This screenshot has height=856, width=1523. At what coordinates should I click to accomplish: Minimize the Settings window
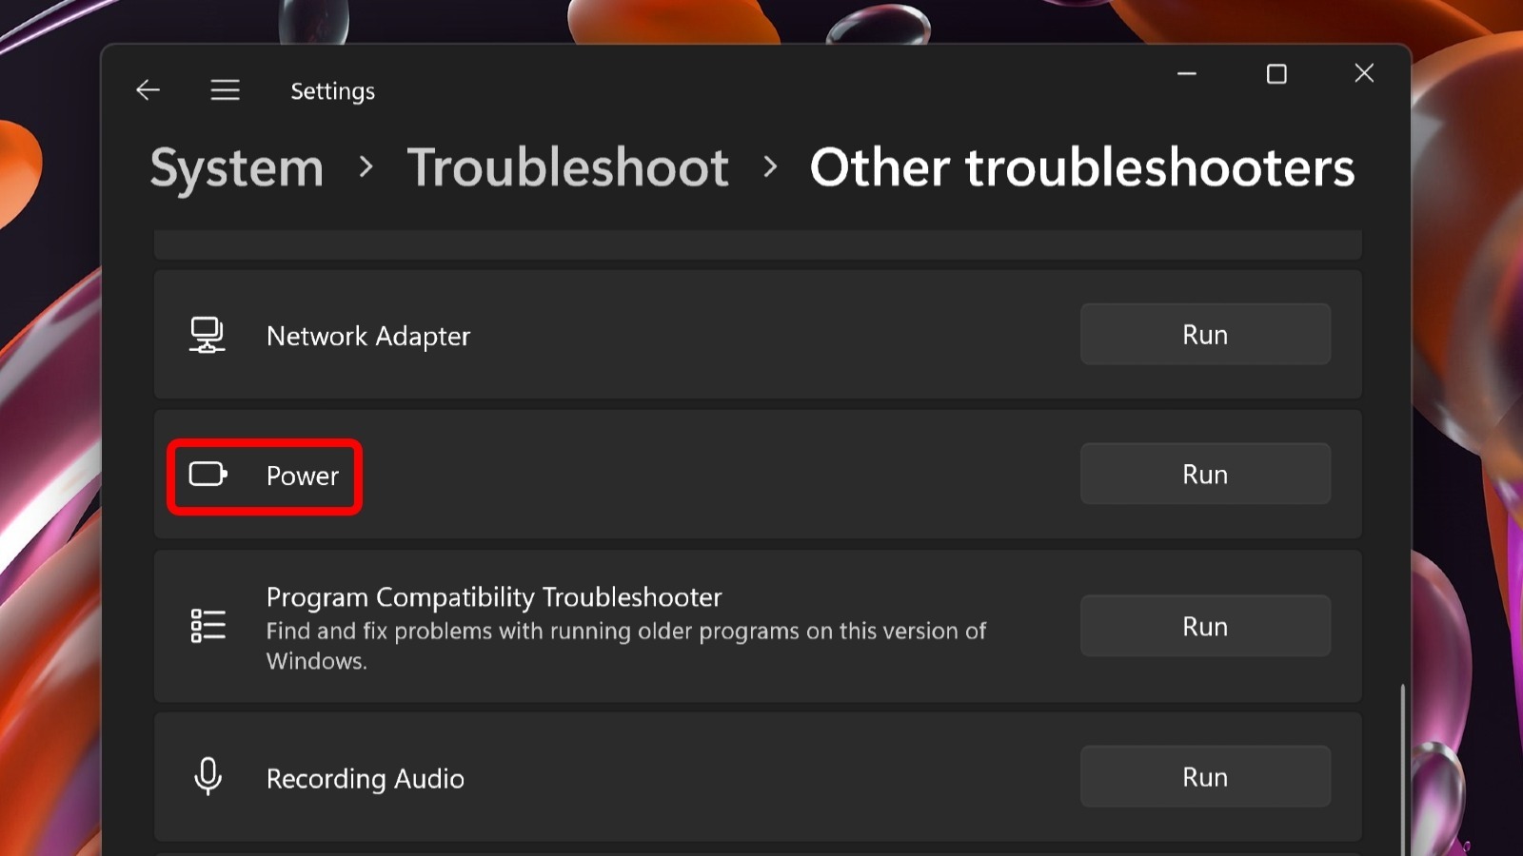pos(1187,74)
